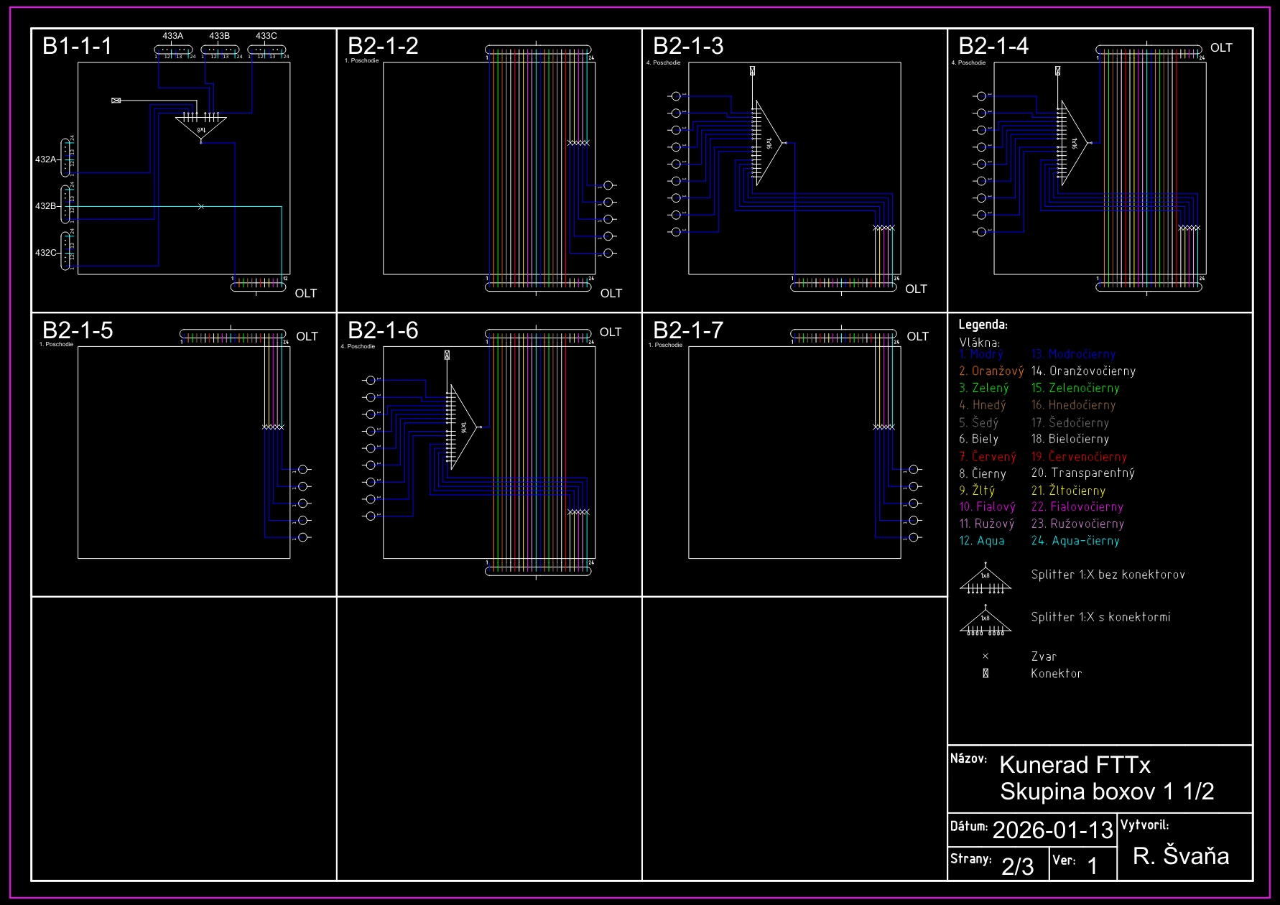
Task: Select the 1x16 splitter triangle in B2-1-3
Action: pyautogui.click(x=767, y=143)
